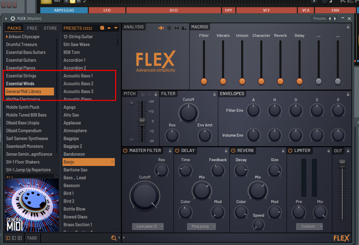Click the pitch glide icon
The image size is (359, 245).
tap(144, 94)
